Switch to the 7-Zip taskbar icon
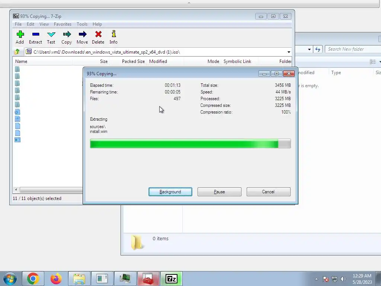This screenshot has width=381, height=286. pyautogui.click(x=172, y=279)
